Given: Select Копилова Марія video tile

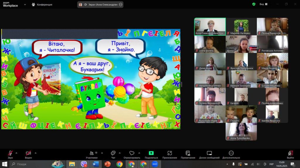Looking at the screenshot, I should click(210, 114).
